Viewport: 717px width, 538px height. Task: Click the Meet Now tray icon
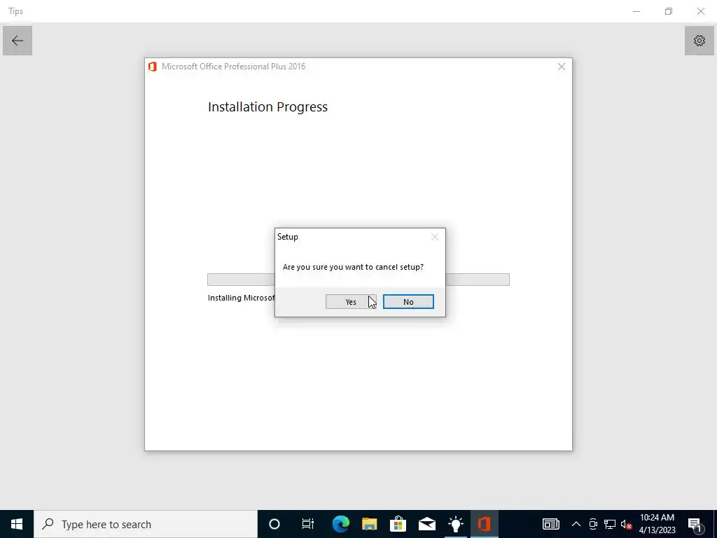click(x=593, y=524)
